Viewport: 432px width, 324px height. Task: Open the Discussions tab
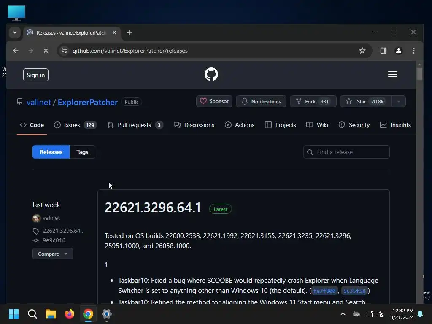(x=194, y=125)
